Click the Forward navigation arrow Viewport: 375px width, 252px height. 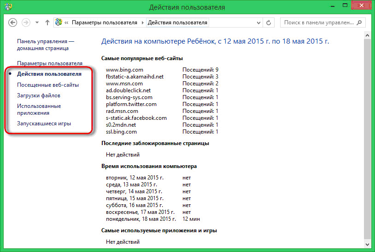[x=26, y=22]
